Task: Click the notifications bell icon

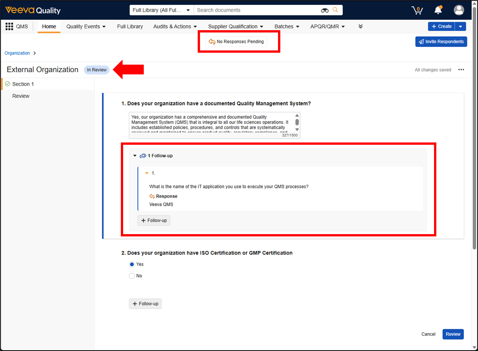Action: pos(438,10)
